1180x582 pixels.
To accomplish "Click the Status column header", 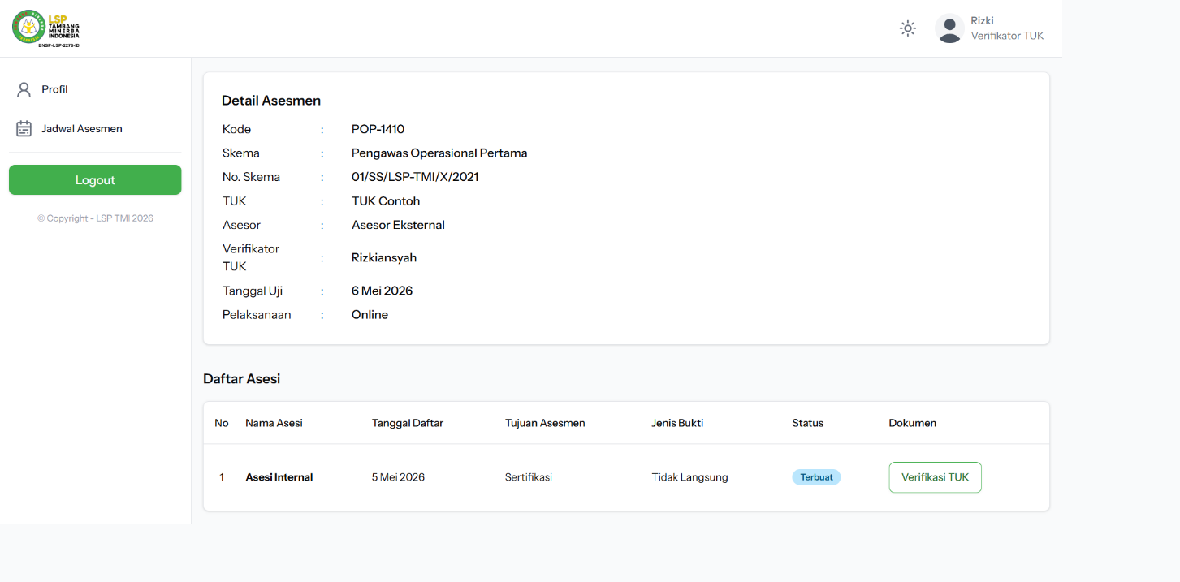I will pyautogui.click(x=808, y=423).
